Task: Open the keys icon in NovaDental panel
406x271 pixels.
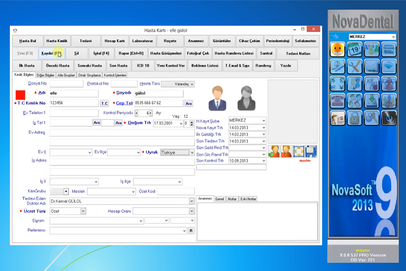Action: click(x=372, y=118)
